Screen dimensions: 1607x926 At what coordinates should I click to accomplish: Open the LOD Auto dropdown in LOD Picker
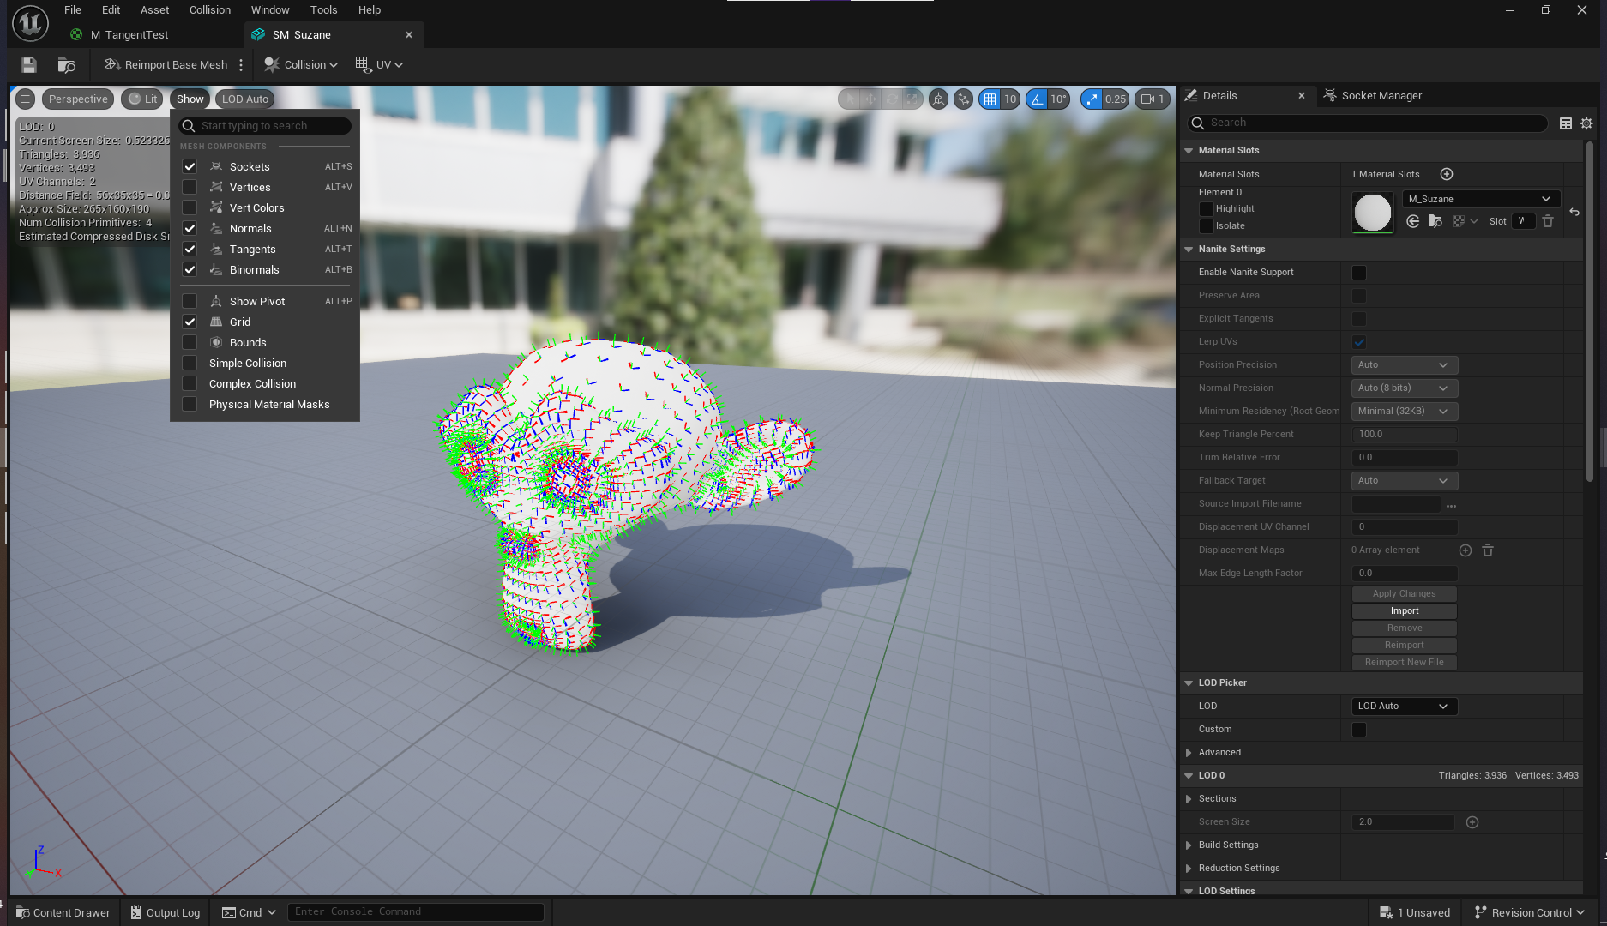1404,707
